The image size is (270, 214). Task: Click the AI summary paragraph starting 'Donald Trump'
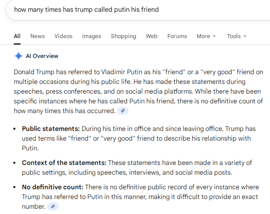[x=138, y=91]
